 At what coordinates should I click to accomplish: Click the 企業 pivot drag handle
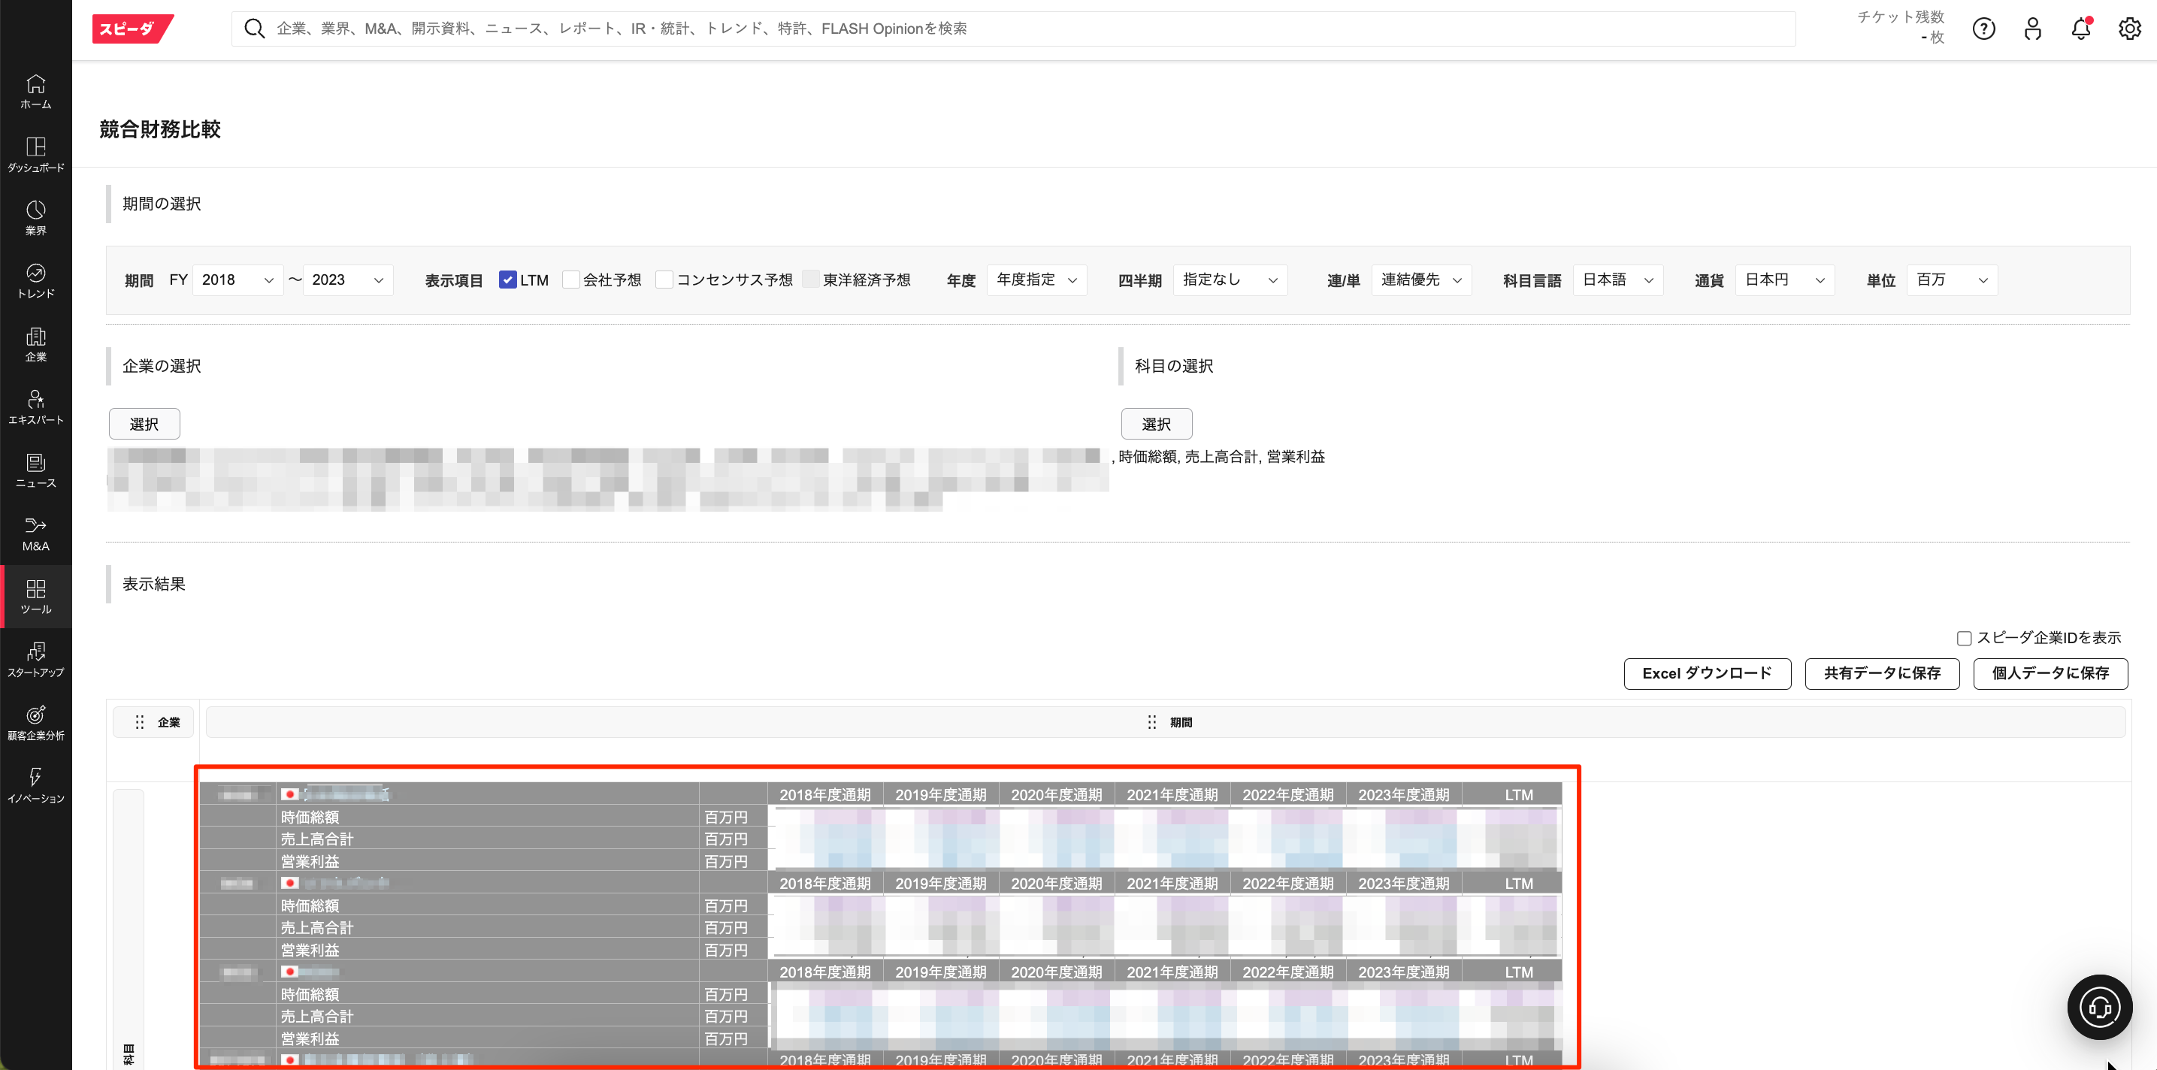140,721
